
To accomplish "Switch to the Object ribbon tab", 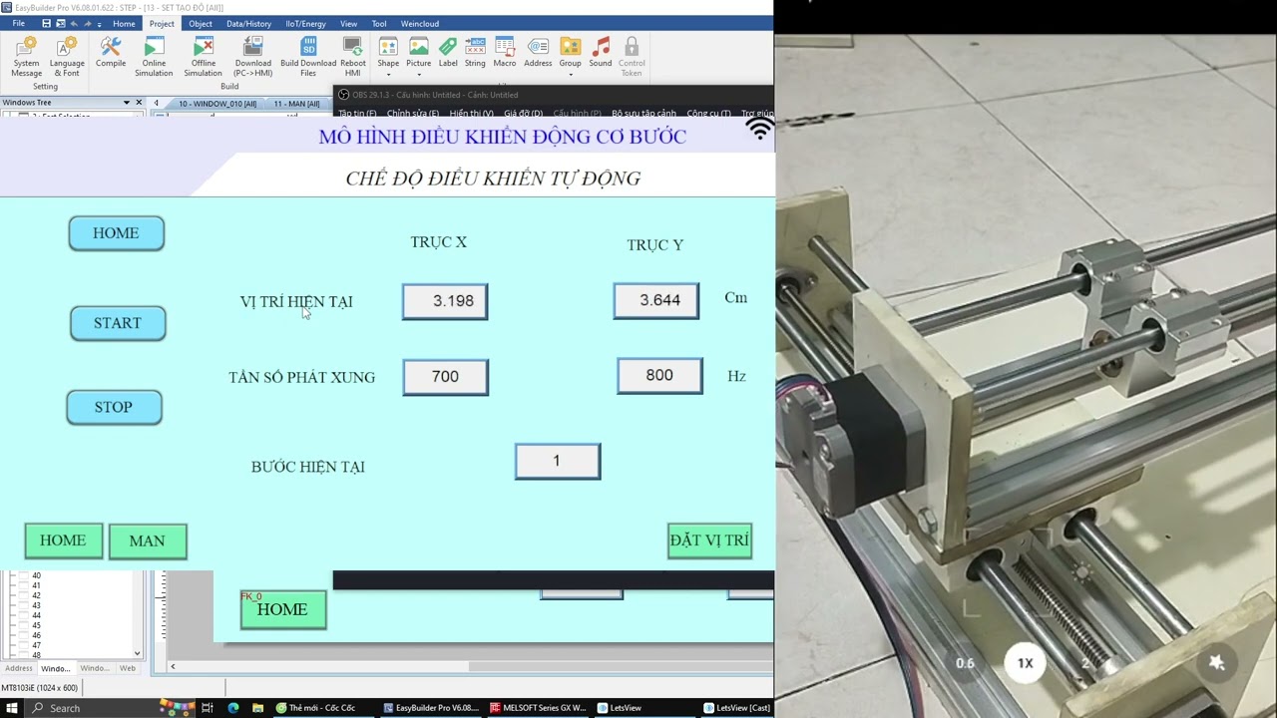I will pos(201,23).
